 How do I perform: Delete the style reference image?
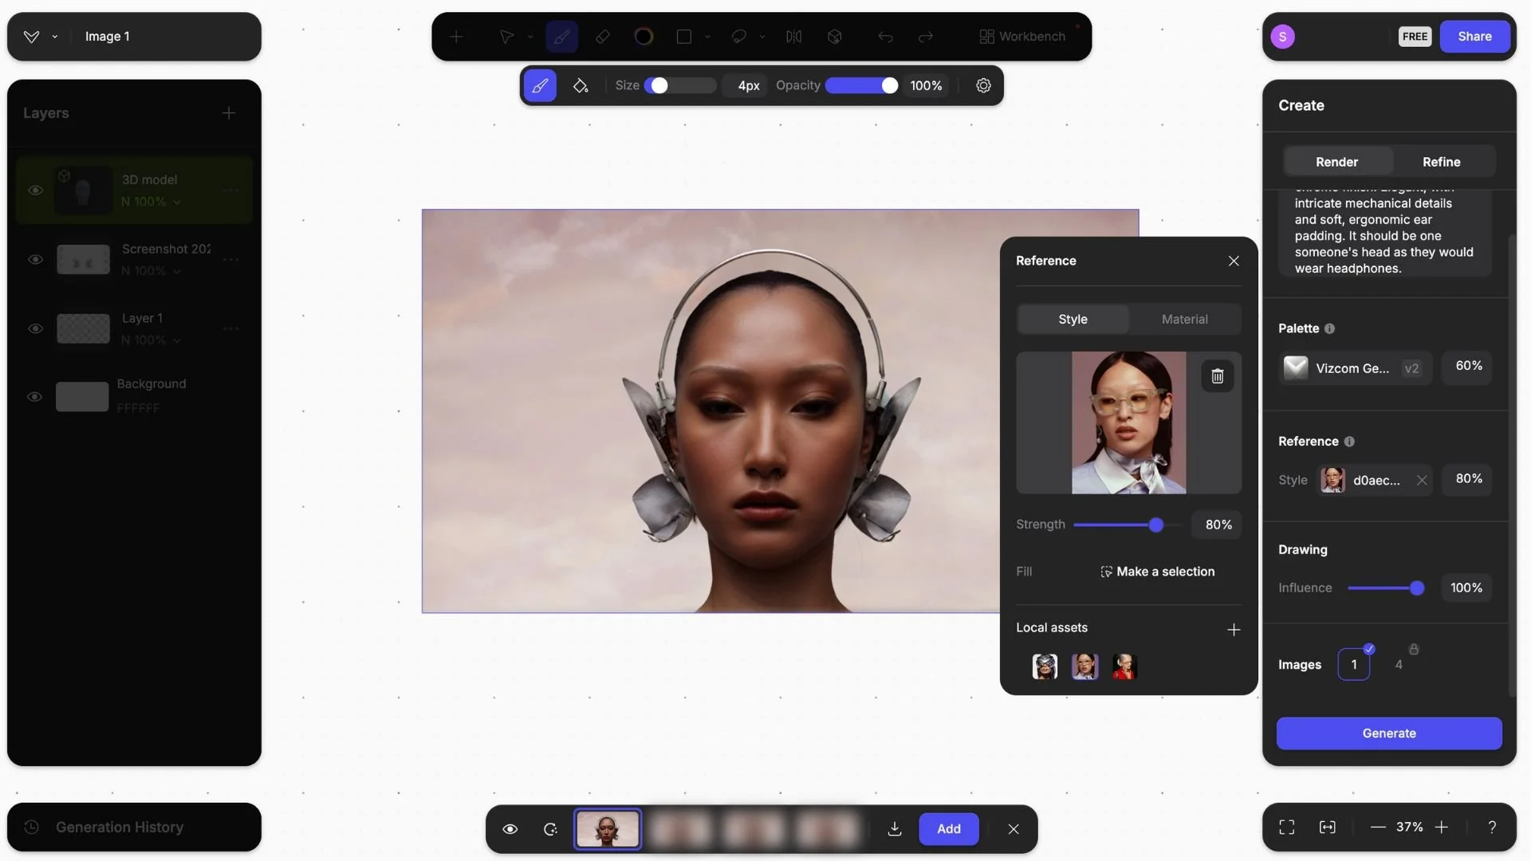(1217, 376)
